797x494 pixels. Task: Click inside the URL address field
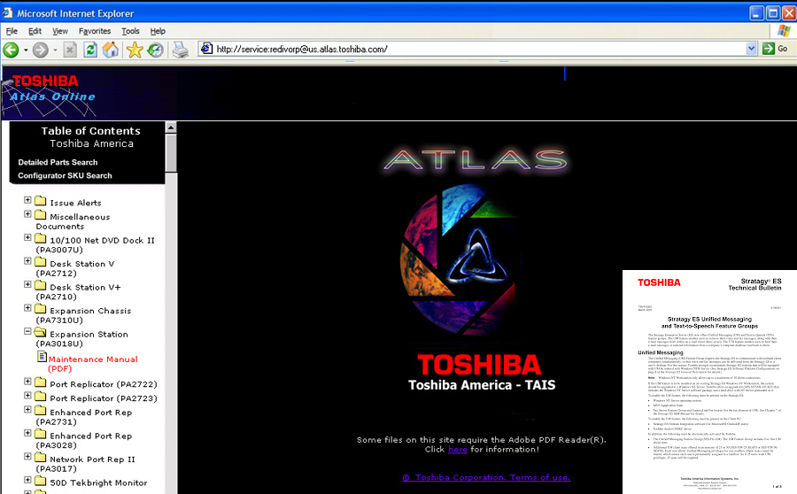click(x=480, y=49)
